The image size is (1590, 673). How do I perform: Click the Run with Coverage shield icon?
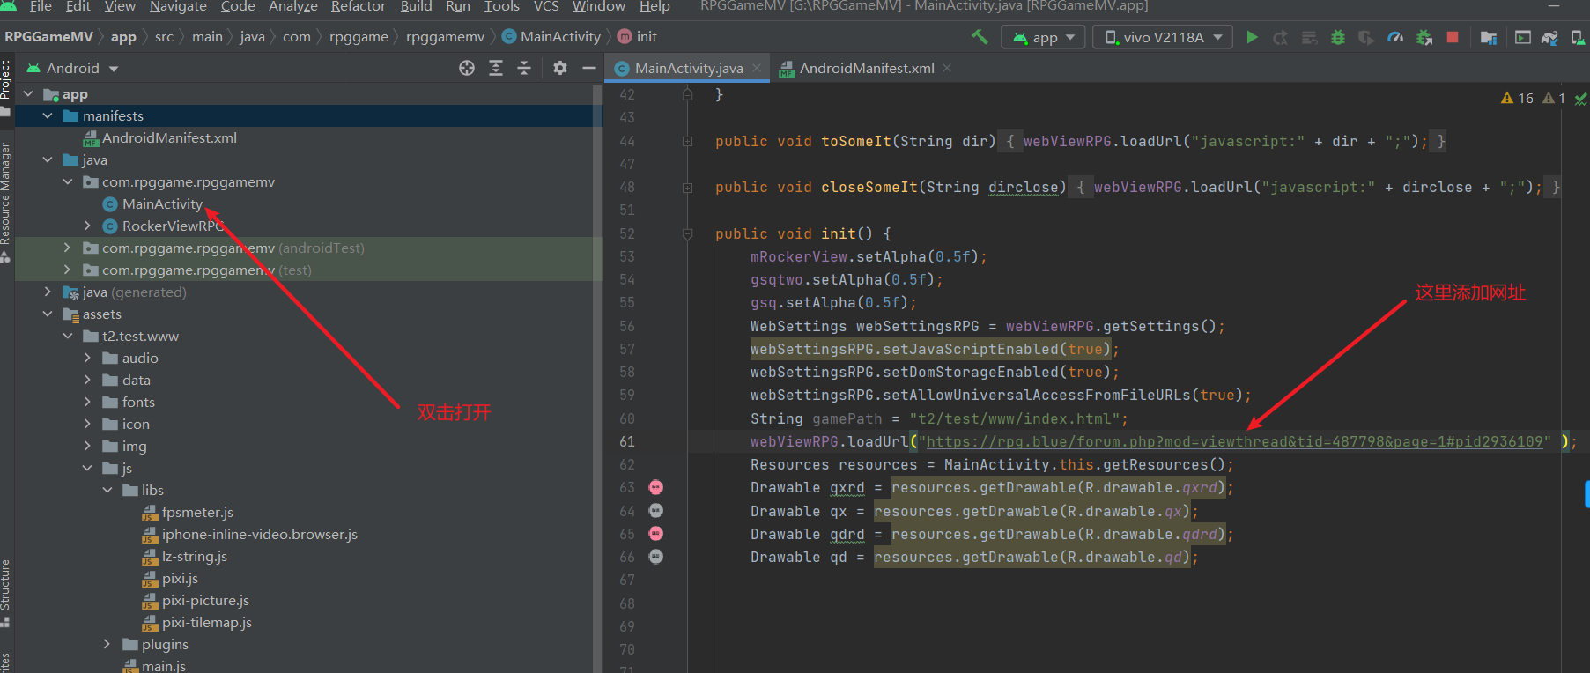click(1365, 37)
